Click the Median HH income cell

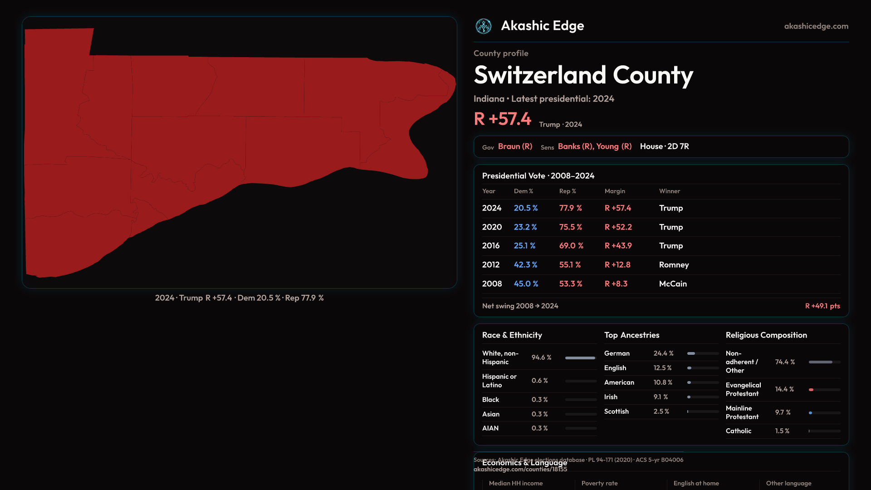coord(516,484)
